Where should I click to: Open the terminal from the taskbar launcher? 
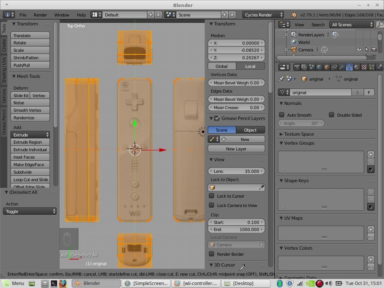(x=54, y=283)
